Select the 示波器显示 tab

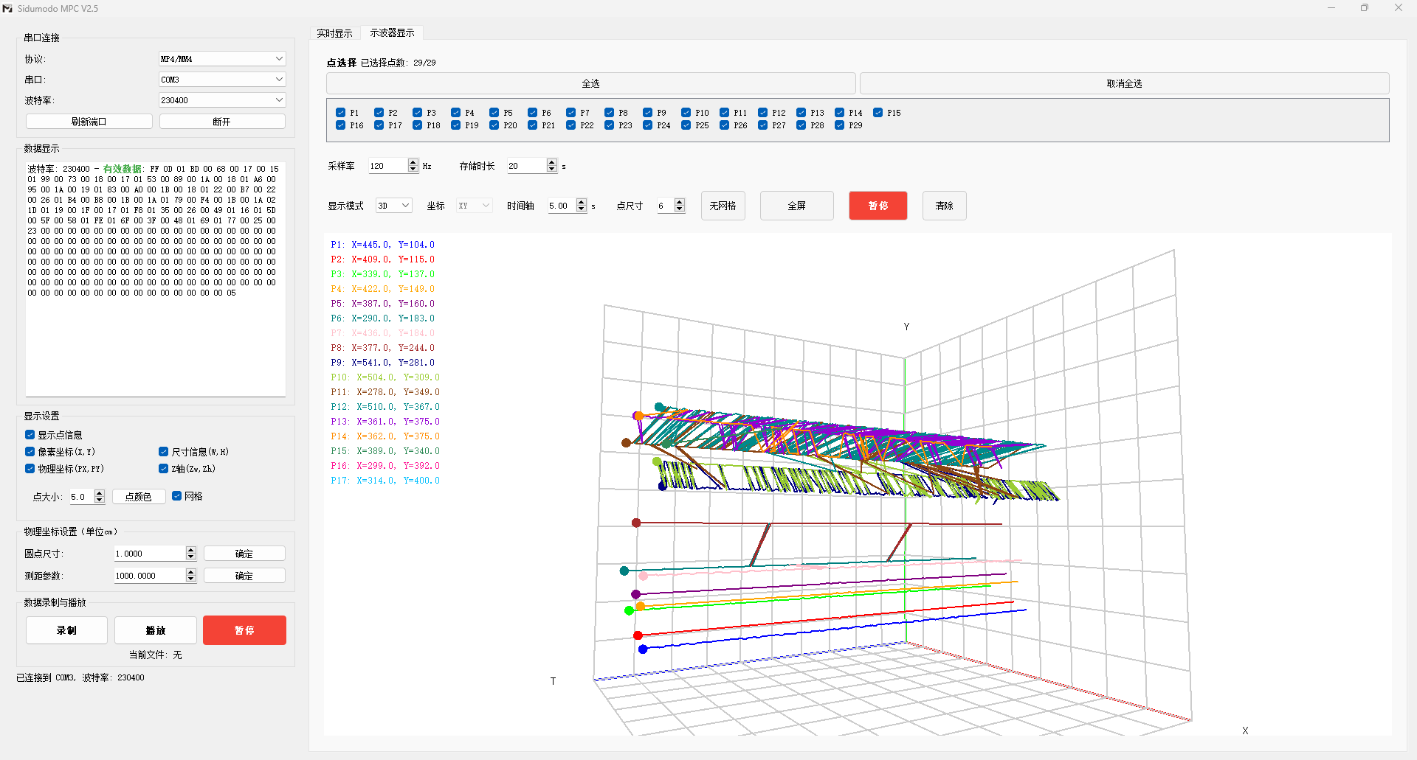click(392, 33)
